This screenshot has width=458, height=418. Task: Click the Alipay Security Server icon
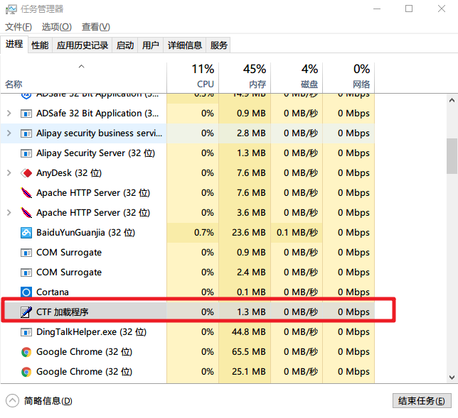26,153
